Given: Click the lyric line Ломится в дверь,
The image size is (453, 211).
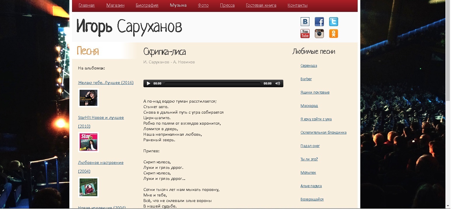Looking at the screenshot, I should pos(161,129).
